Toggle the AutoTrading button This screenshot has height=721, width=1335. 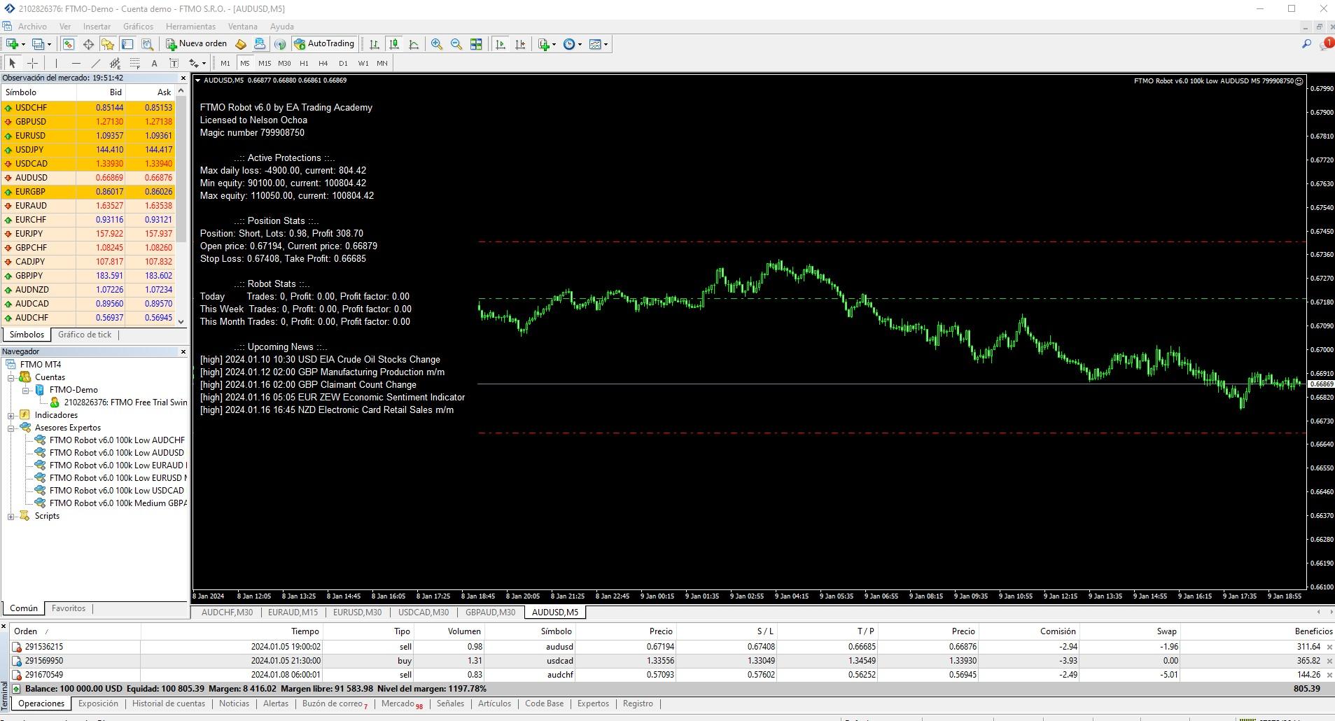(x=324, y=44)
